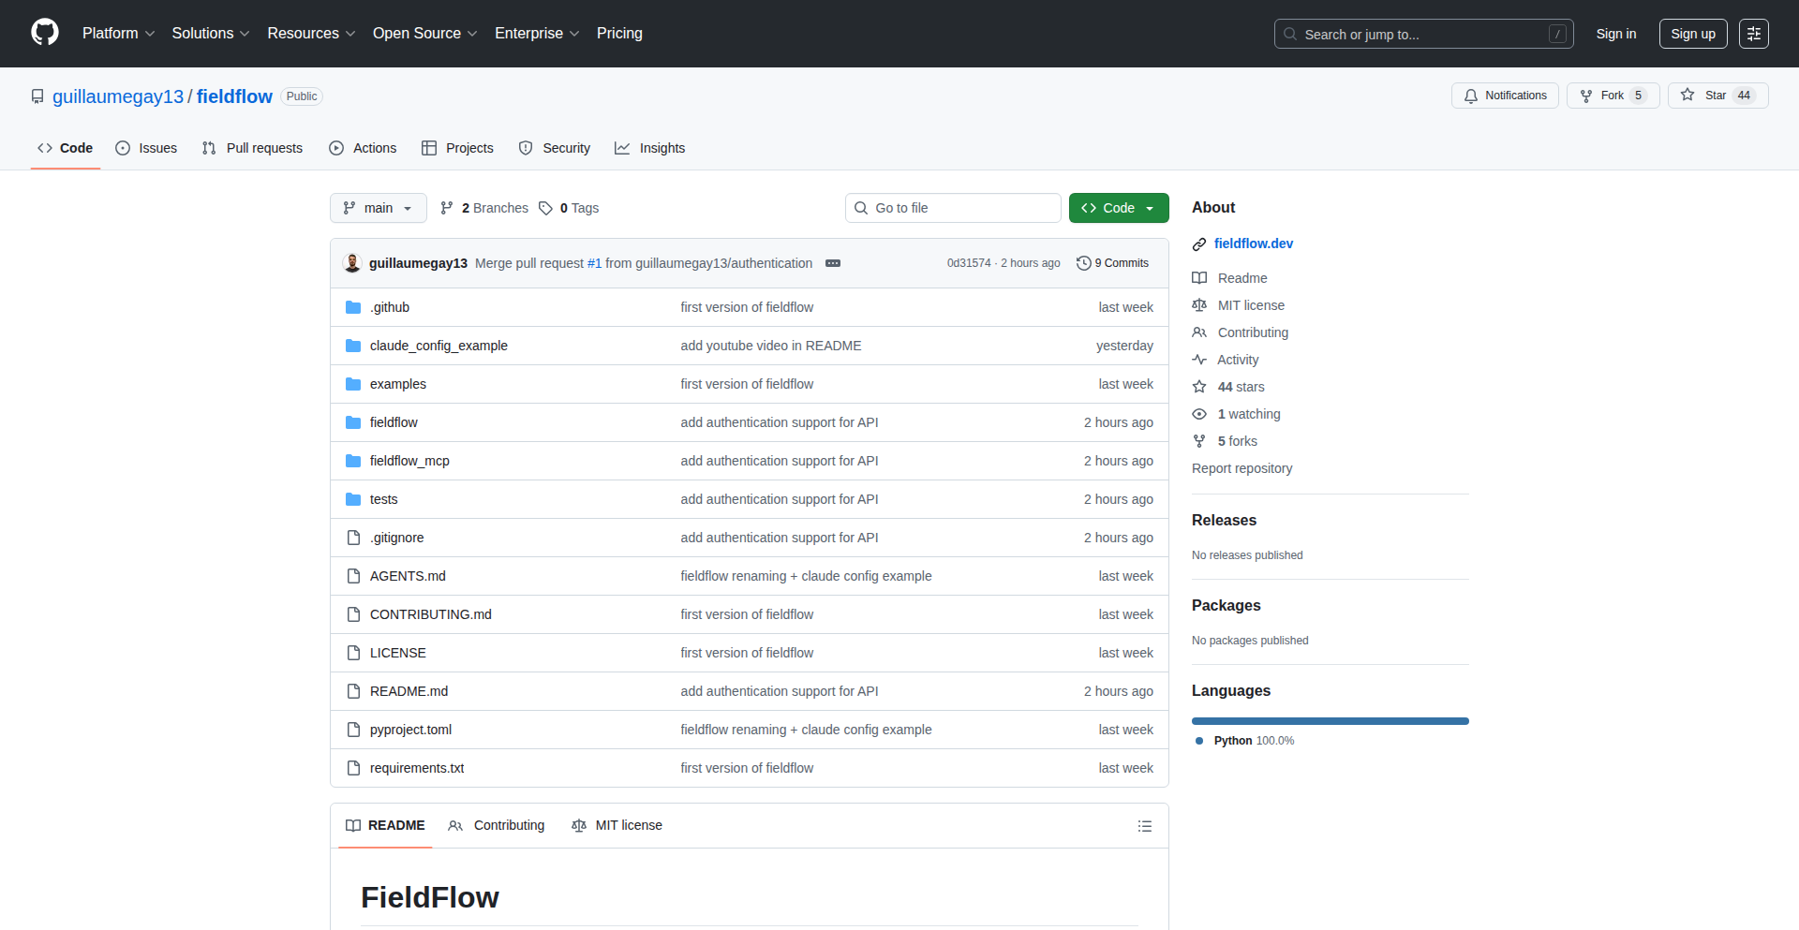Select the README tab
The image size is (1799, 930).
point(385,825)
